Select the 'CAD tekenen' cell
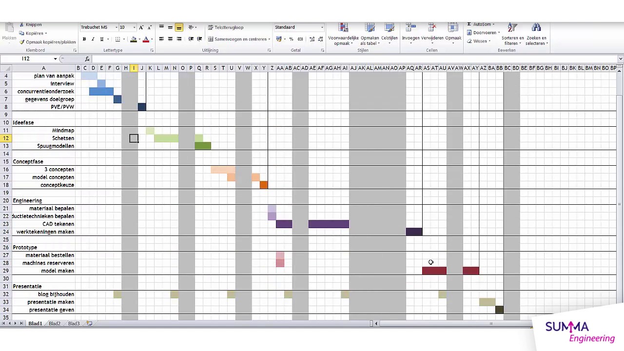 pyautogui.click(x=43, y=224)
